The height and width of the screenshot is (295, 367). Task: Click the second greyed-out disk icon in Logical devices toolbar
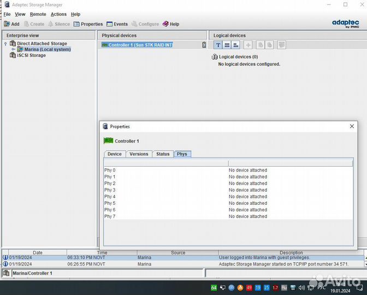click(269, 45)
